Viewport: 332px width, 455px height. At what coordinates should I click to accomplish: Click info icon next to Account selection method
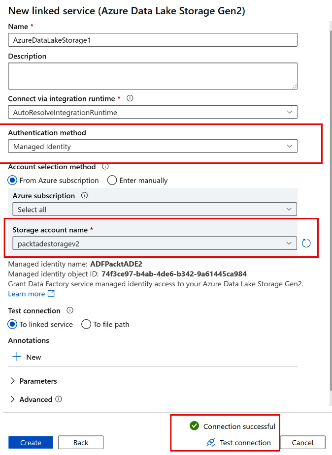click(x=105, y=167)
